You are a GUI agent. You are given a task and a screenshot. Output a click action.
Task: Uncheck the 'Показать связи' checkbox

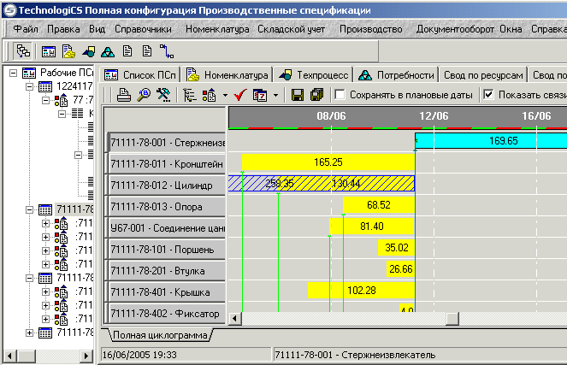488,95
